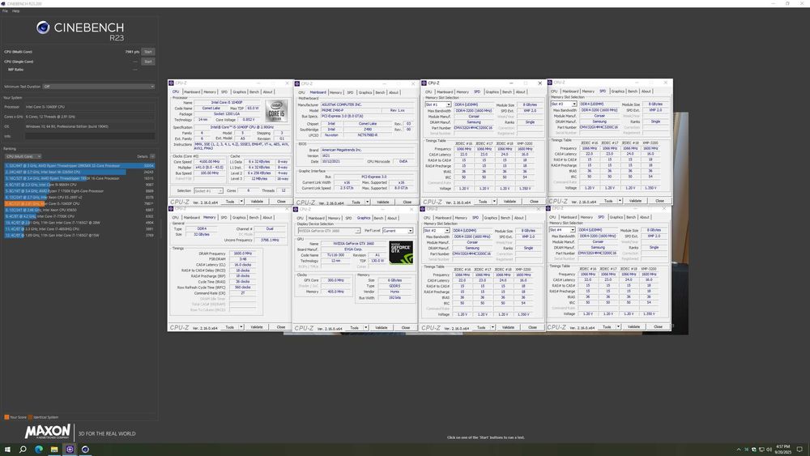The width and height of the screenshot is (810, 456).
Task: Click title icon of CPU-Z Mainboard window
Action: pyautogui.click(x=297, y=83)
